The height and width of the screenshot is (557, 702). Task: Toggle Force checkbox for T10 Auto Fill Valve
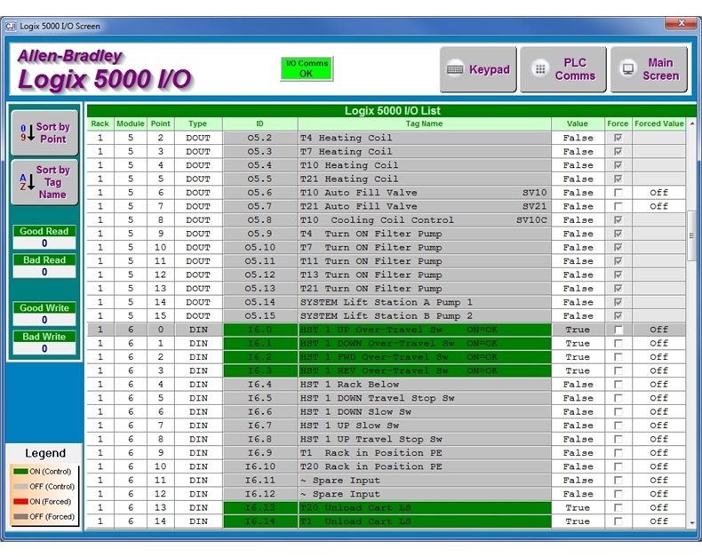point(618,193)
